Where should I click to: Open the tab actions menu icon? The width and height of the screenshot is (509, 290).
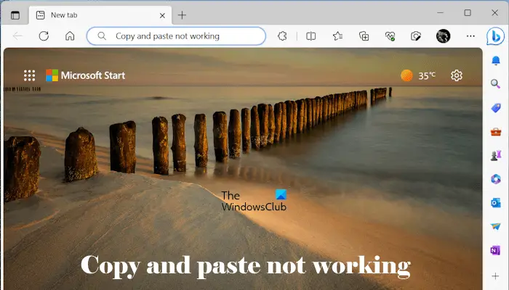pos(15,15)
